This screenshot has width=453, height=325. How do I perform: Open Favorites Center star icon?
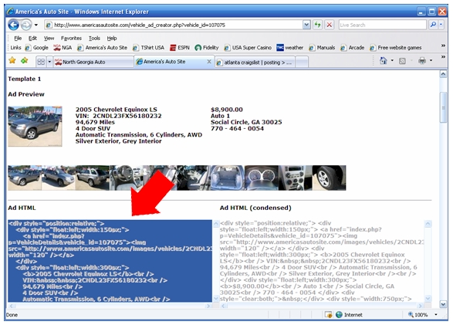(12, 60)
